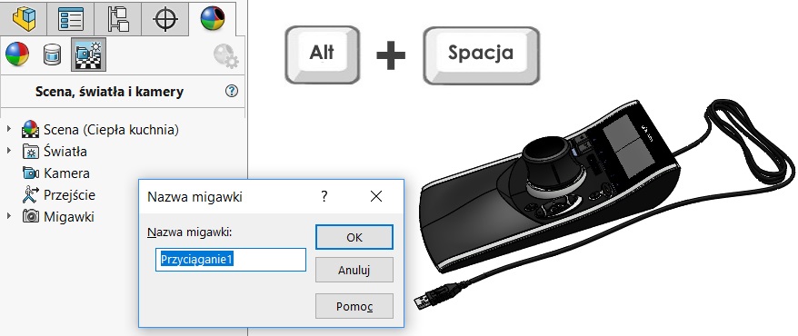Open the DisplayManager color ball tab
The width and height of the screenshot is (798, 336).
(x=212, y=18)
